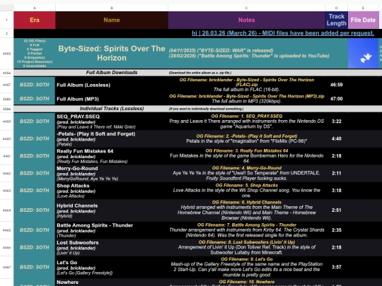Click the OG Filename: 1. SEQ_PRAY.SSEQ notes cell
Viewport: 382px width, 286px height.
point(247,121)
